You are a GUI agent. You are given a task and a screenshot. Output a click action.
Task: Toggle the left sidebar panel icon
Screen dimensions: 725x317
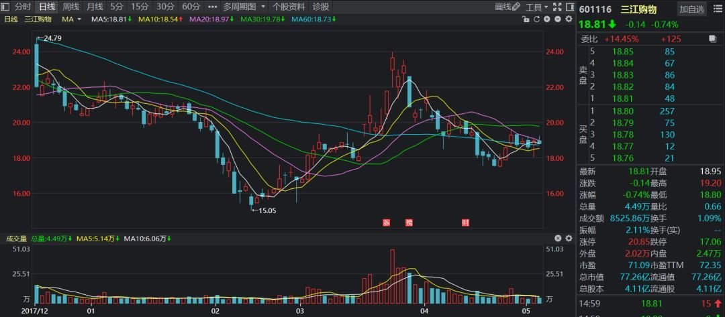(7, 7)
